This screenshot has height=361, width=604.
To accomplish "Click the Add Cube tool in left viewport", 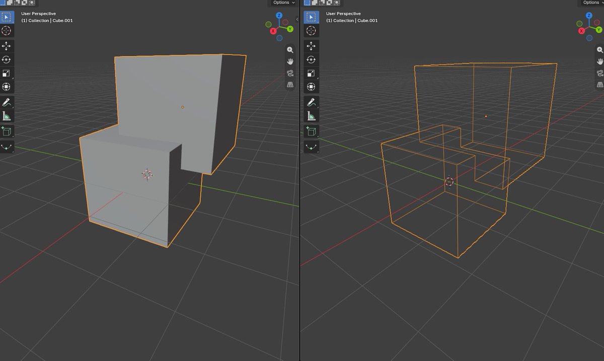I will click(7, 132).
